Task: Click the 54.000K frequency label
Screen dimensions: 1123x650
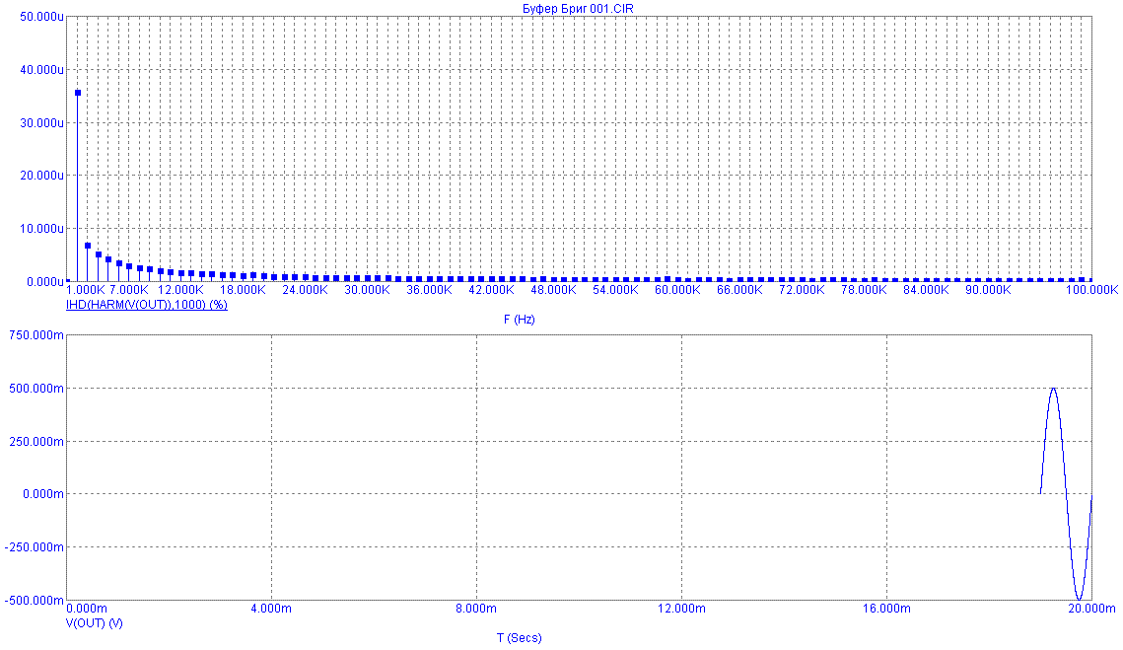Action: 616,290
